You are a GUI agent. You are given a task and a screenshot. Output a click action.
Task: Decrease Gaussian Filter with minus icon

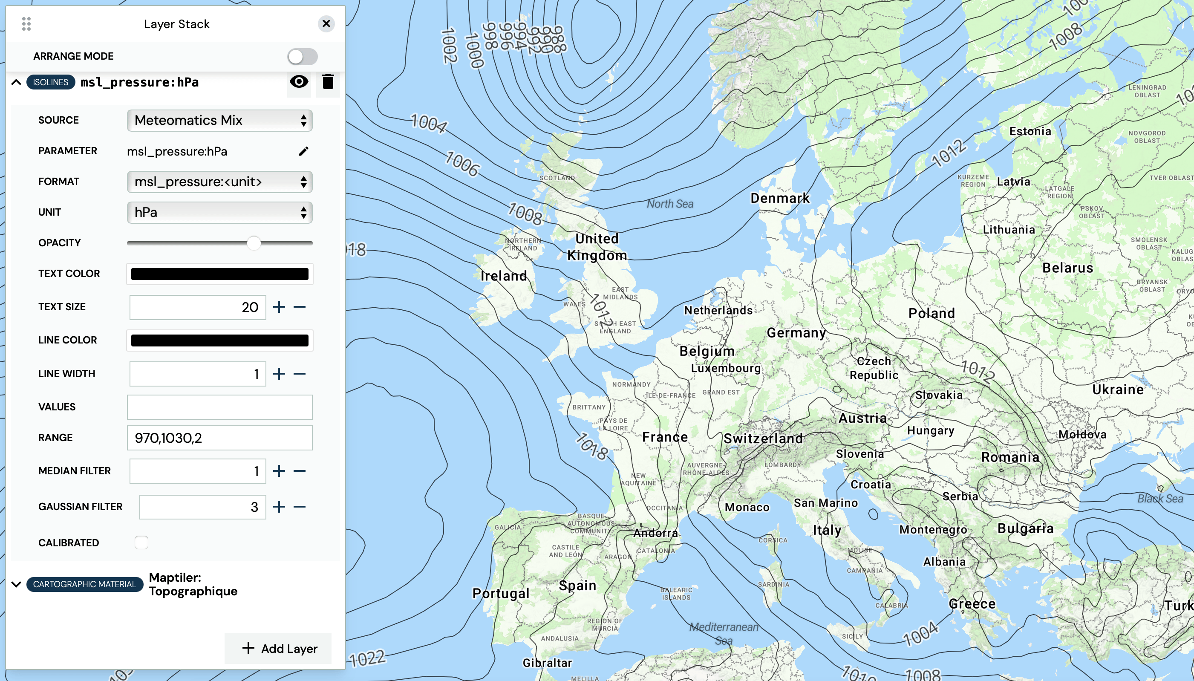point(299,507)
